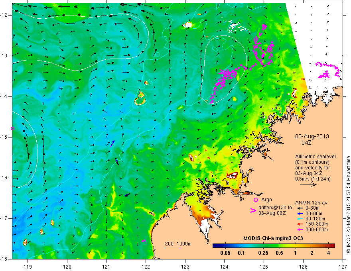This screenshot has height=271, width=351.
Task: Click the time label 04Z
Action: click(306, 143)
